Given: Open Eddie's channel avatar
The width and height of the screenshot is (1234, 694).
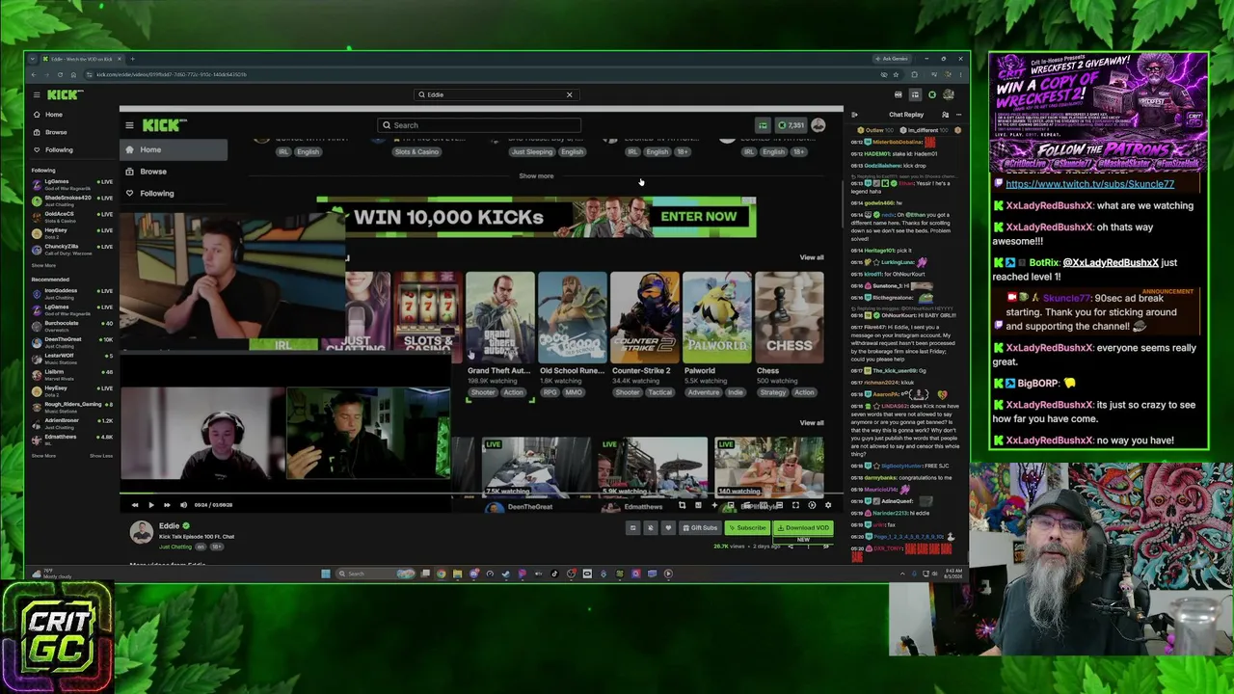Looking at the screenshot, I should point(142,532).
